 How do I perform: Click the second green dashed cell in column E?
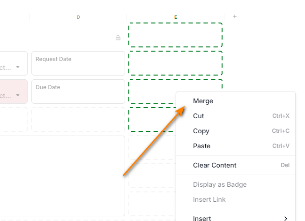175,63
